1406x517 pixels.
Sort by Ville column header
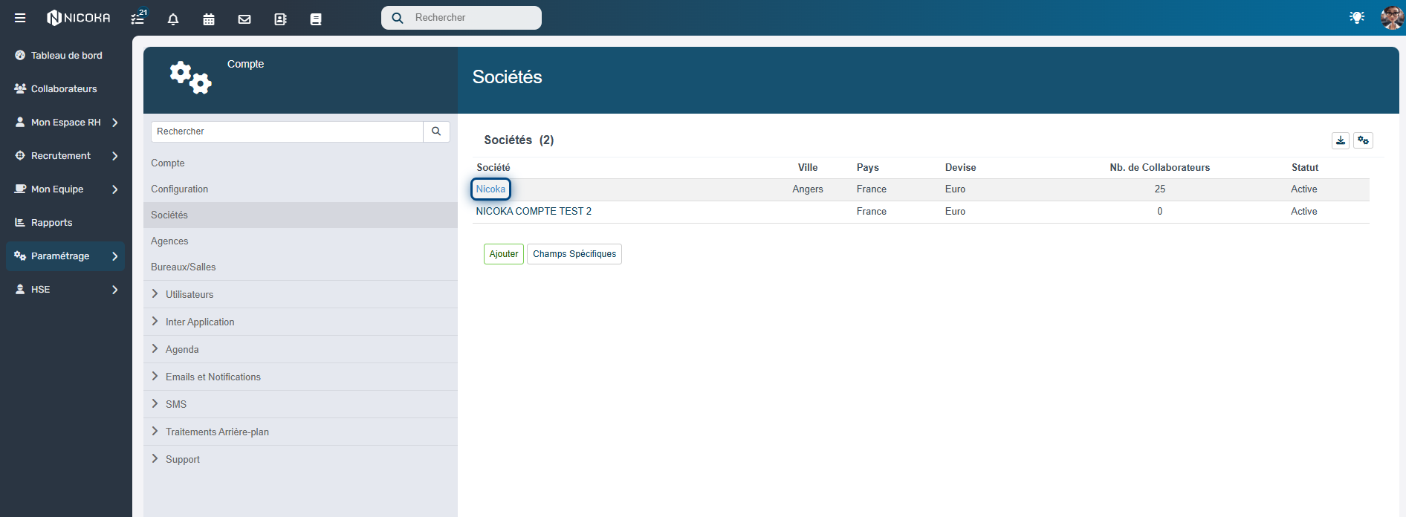click(808, 168)
